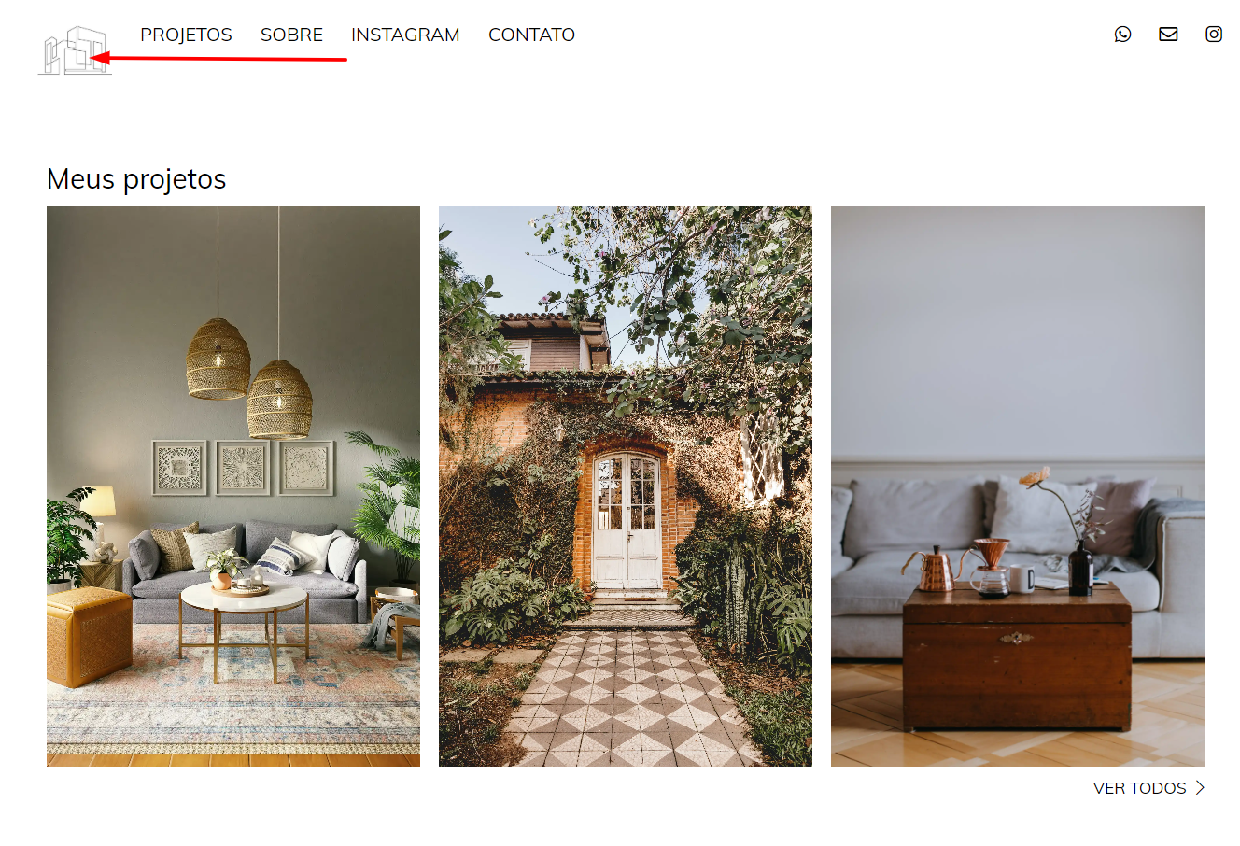Select INSTAGRAM in the navigation bar

coord(405,35)
